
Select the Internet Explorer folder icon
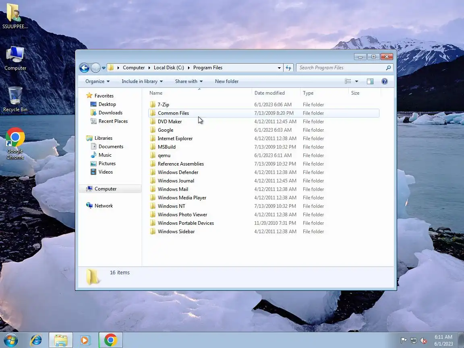click(x=153, y=138)
